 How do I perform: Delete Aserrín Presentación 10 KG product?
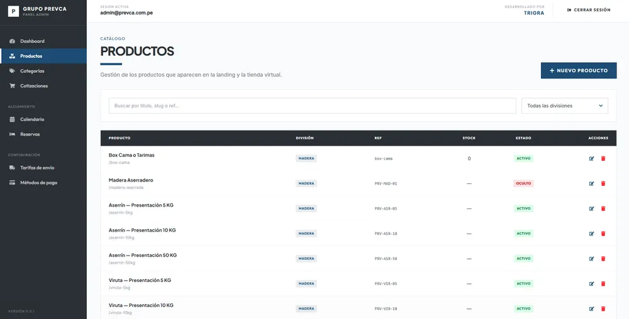click(603, 234)
